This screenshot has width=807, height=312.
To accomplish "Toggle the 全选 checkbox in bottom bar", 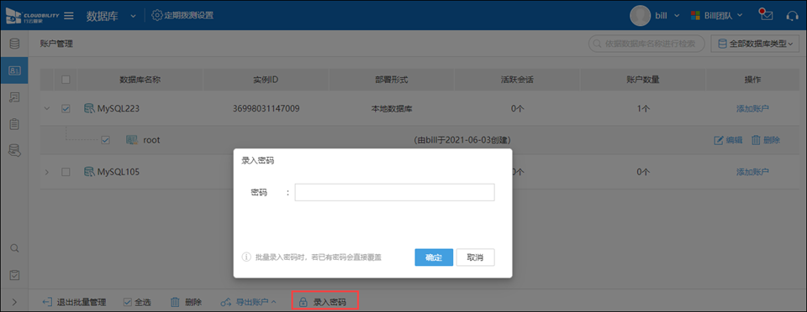I will [x=128, y=302].
